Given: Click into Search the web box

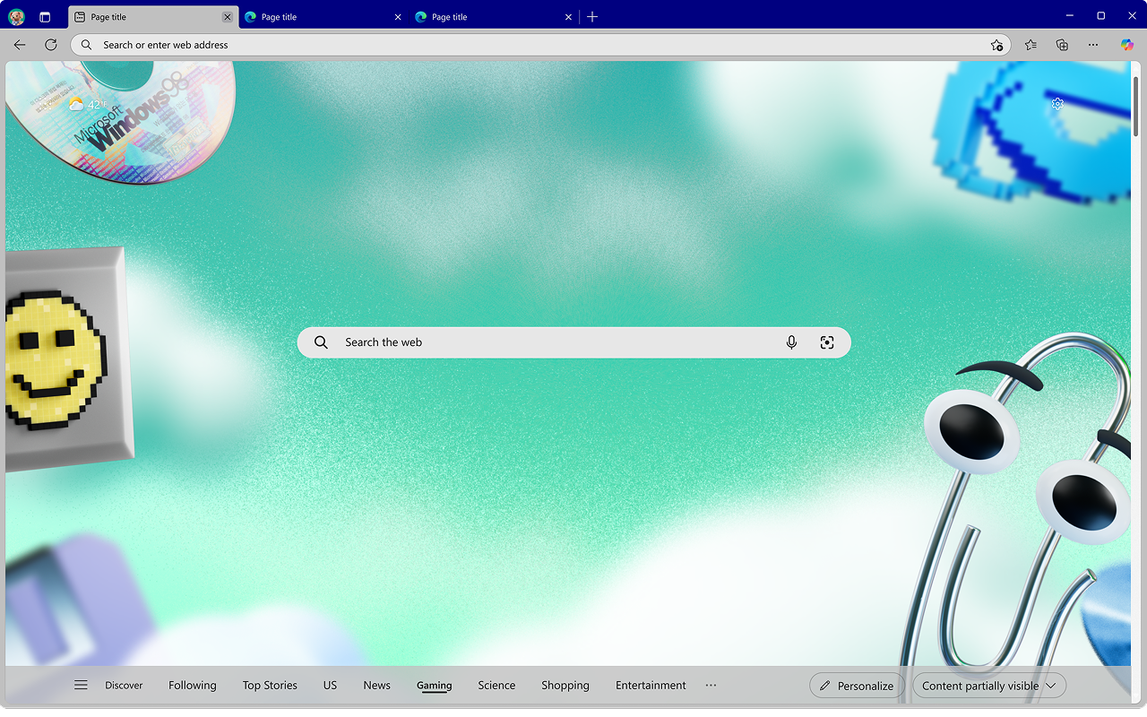Looking at the screenshot, I should click(x=573, y=342).
